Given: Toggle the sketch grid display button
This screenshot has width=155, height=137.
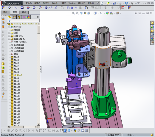Looking at the screenshot, I should click(x=54, y=130).
